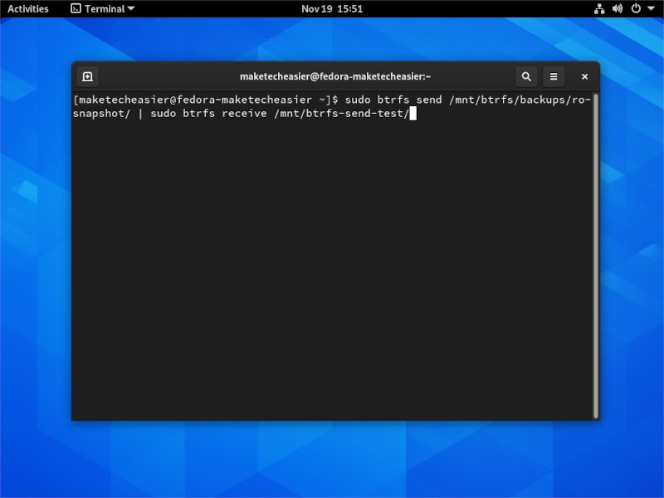This screenshot has height=498, width=664.
Task: Click the network indicator in the top bar
Action: 600,8
